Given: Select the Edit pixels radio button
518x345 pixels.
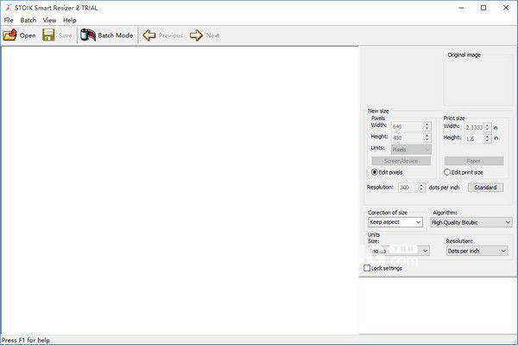Looking at the screenshot, I should pos(375,172).
